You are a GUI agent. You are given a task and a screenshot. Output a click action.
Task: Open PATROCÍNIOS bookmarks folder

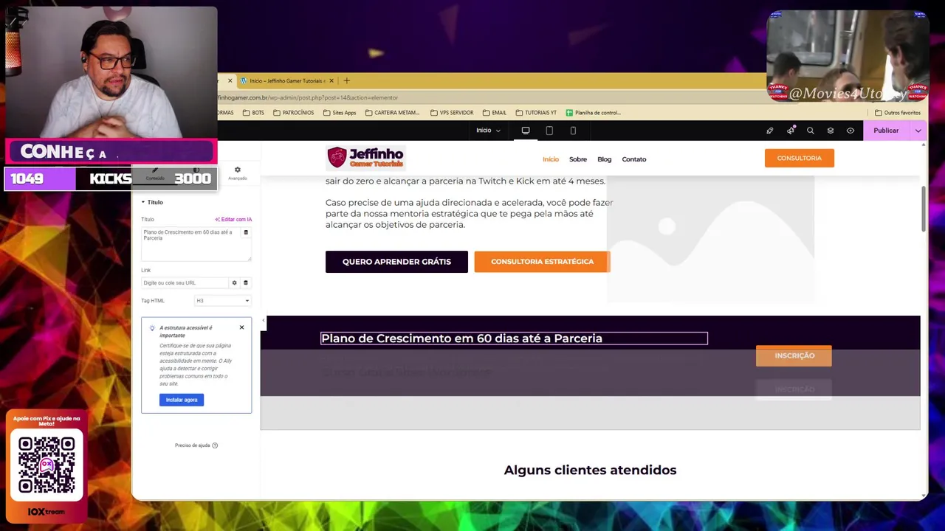click(x=293, y=113)
